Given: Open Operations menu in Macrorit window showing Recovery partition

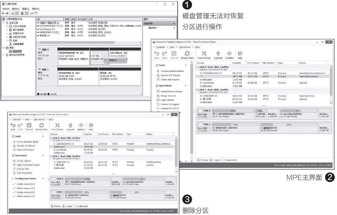Looking at the screenshot, I should 185,47.
